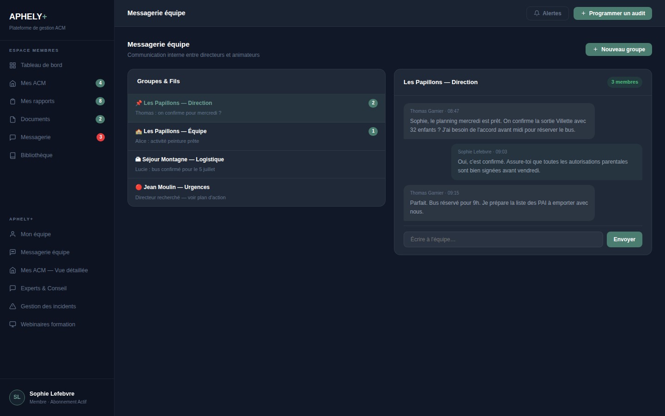
Task: Focus the Écrire à l'équipe message field
Action: pos(503,239)
